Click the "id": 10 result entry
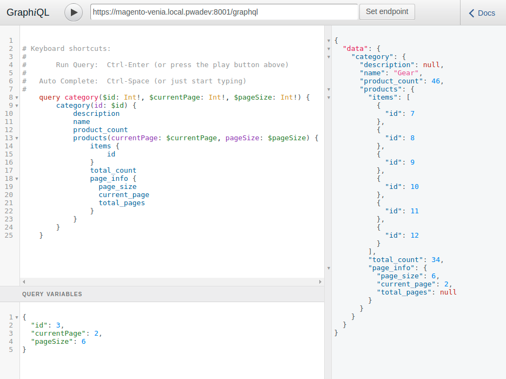 (x=402, y=187)
